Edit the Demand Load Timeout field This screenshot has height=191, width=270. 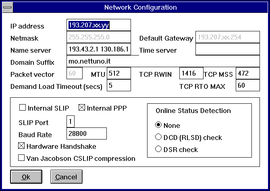pyautogui.click(x=119, y=86)
